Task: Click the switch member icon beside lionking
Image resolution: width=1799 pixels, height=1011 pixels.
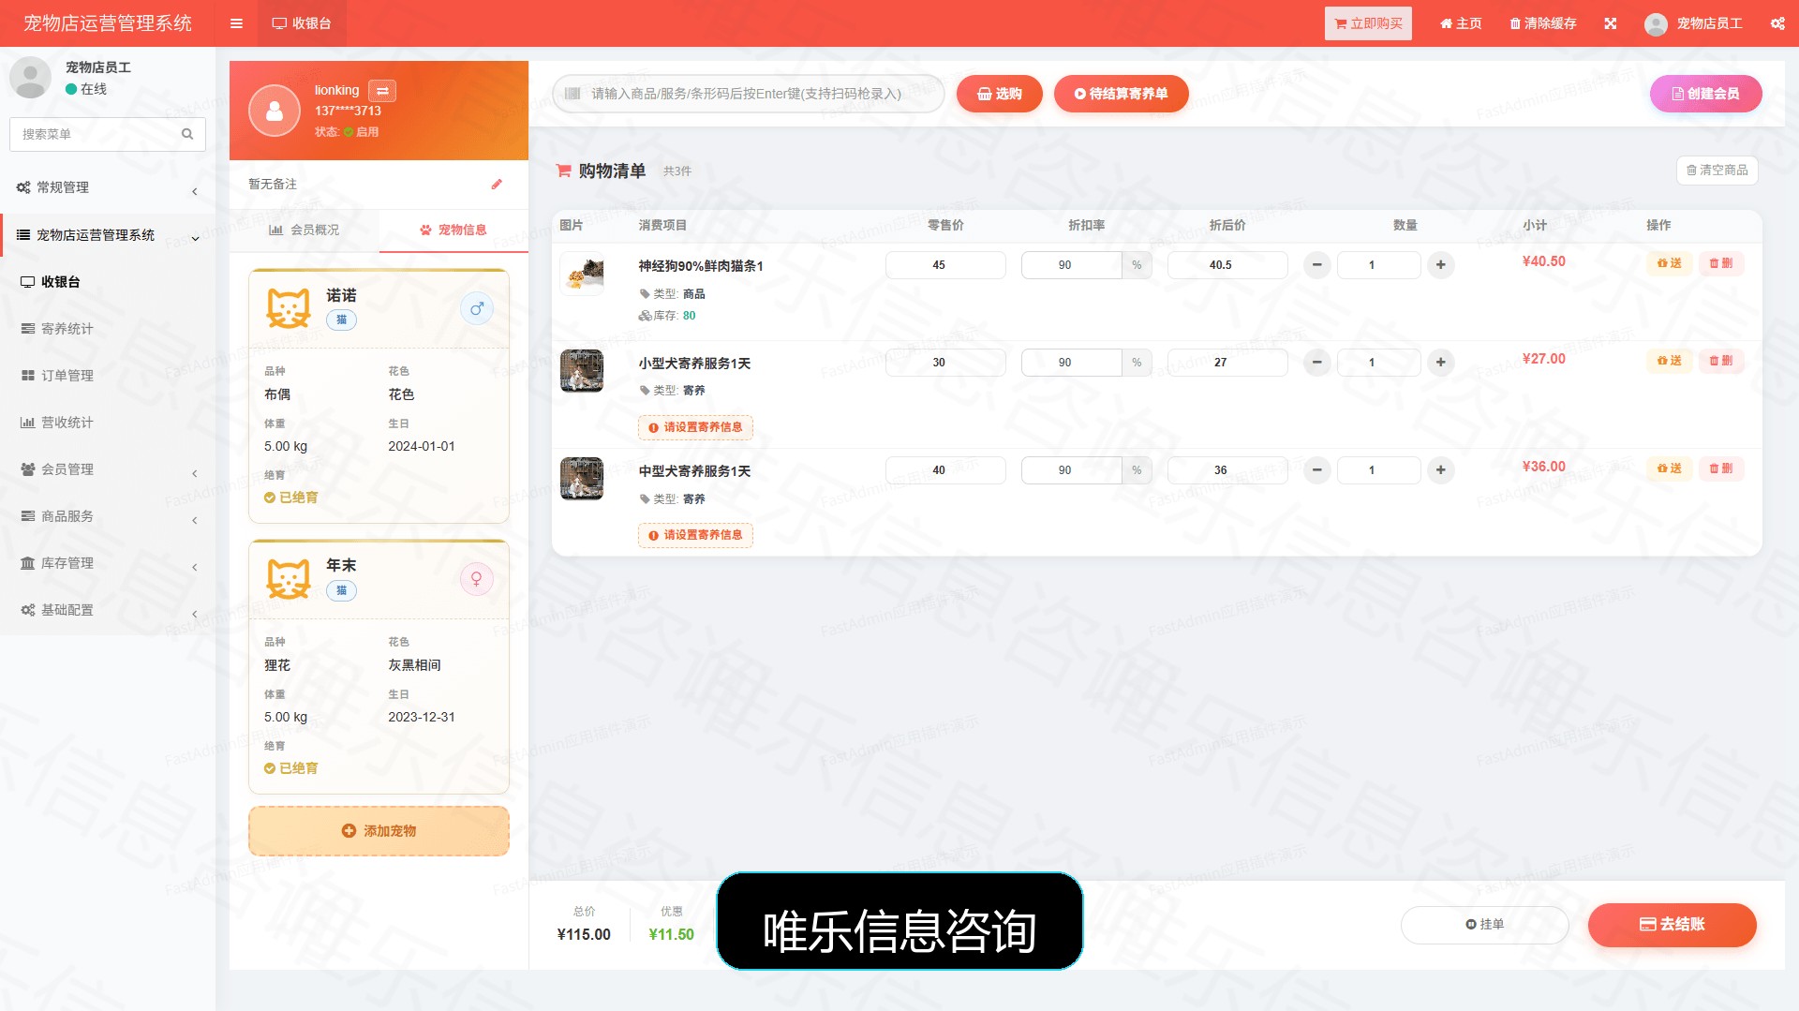Action: pyautogui.click(x=382, y=91)
